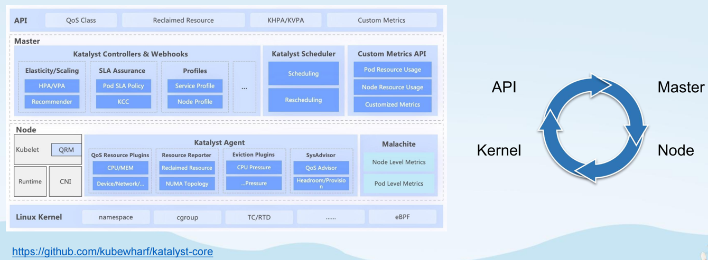Click the Node Level Metrics block
Viewport: 708px width, 260px height.
(x=399, y=162)
